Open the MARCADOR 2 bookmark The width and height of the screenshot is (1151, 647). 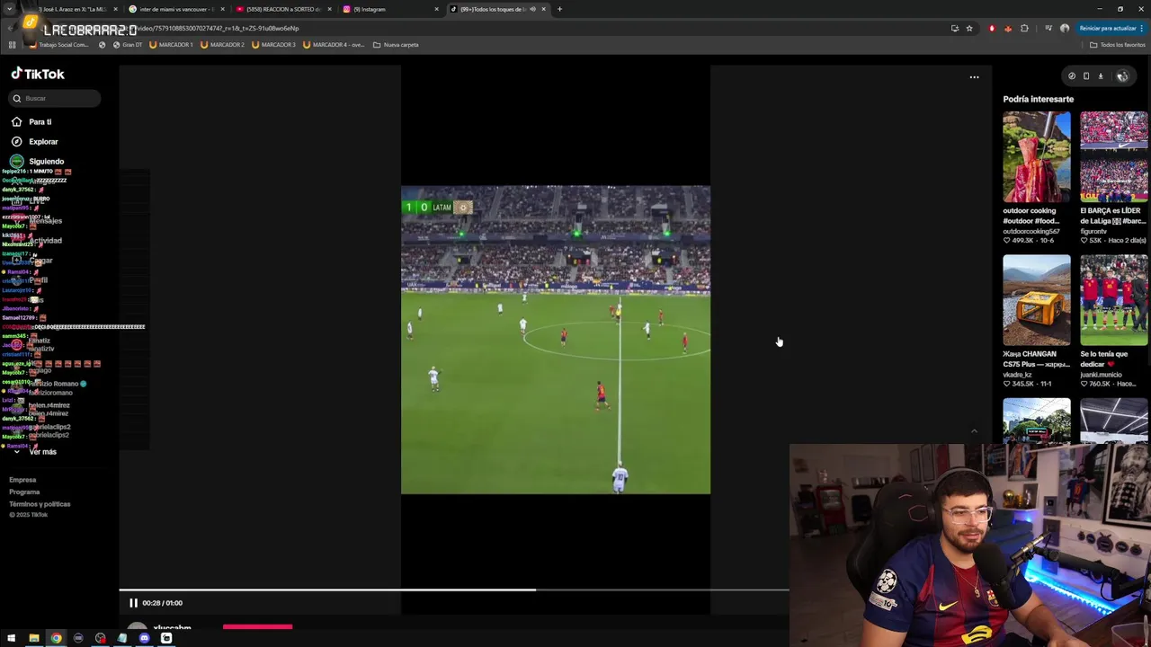[x=223, y=45]
